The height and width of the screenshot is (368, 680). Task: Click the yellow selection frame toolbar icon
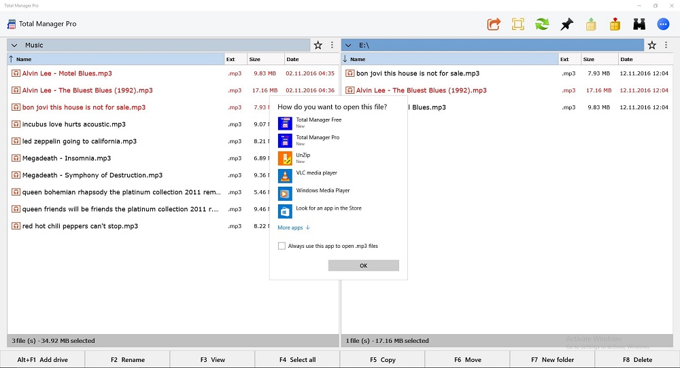pos(517,24)
